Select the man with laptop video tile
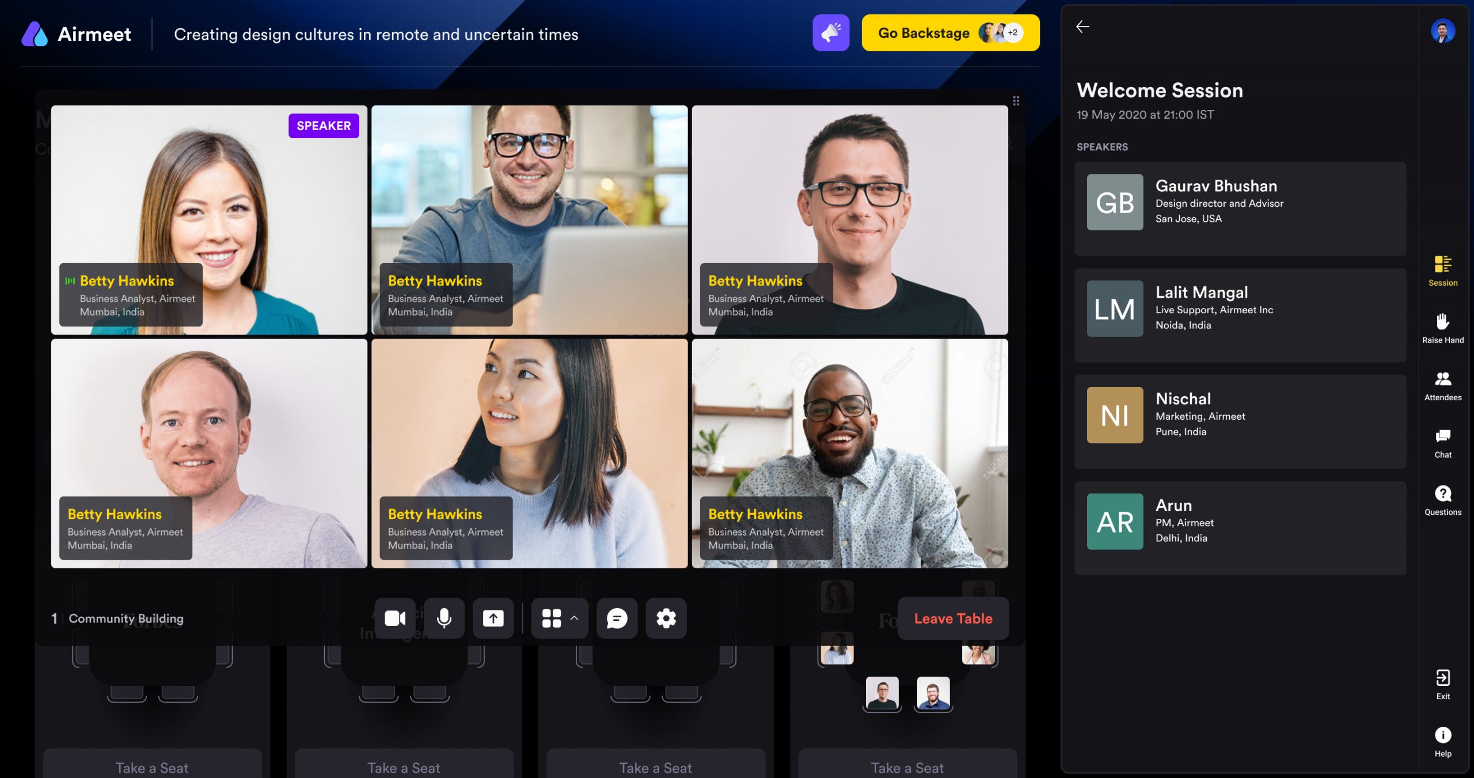The image size is (1474, 778). coord(529,219)
